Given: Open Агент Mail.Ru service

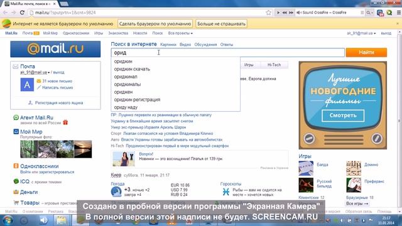Looking at the screenshot, I should pyautogui.click(x=36, y=117).
